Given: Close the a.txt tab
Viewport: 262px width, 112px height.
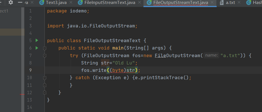Looking at the screenshot, I should [x=239, y=2].
